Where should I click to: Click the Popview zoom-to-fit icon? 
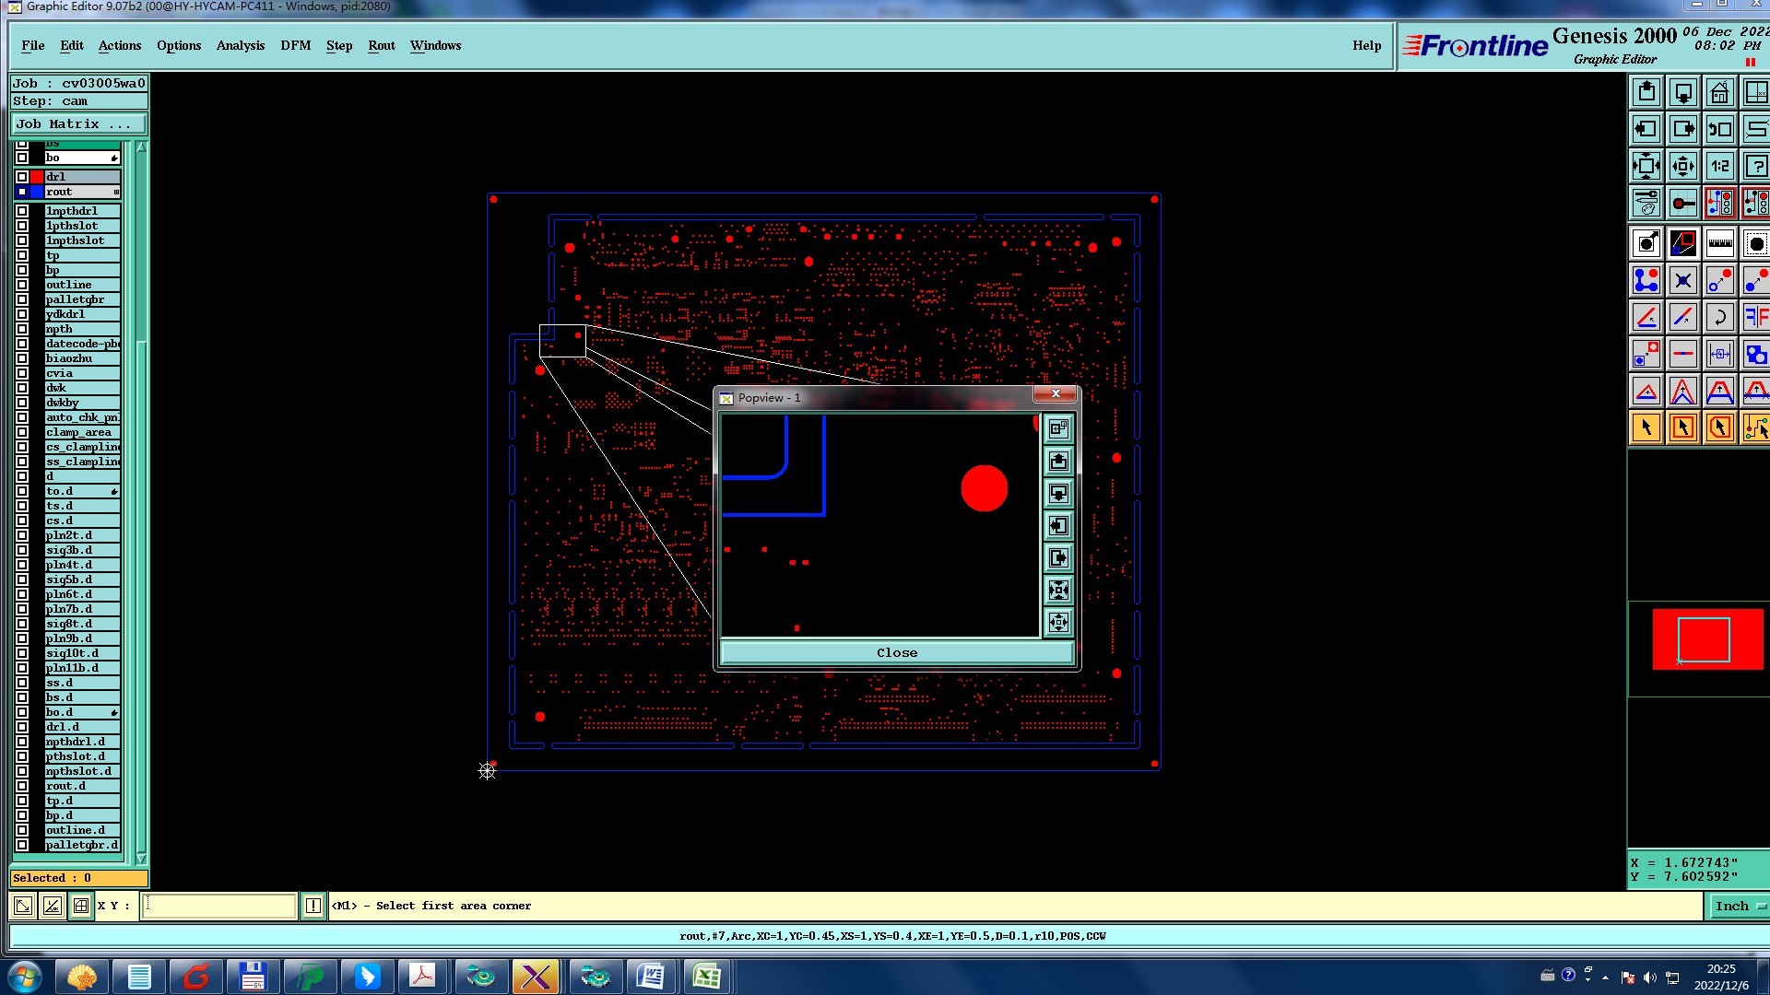[x=1058, y=591]
